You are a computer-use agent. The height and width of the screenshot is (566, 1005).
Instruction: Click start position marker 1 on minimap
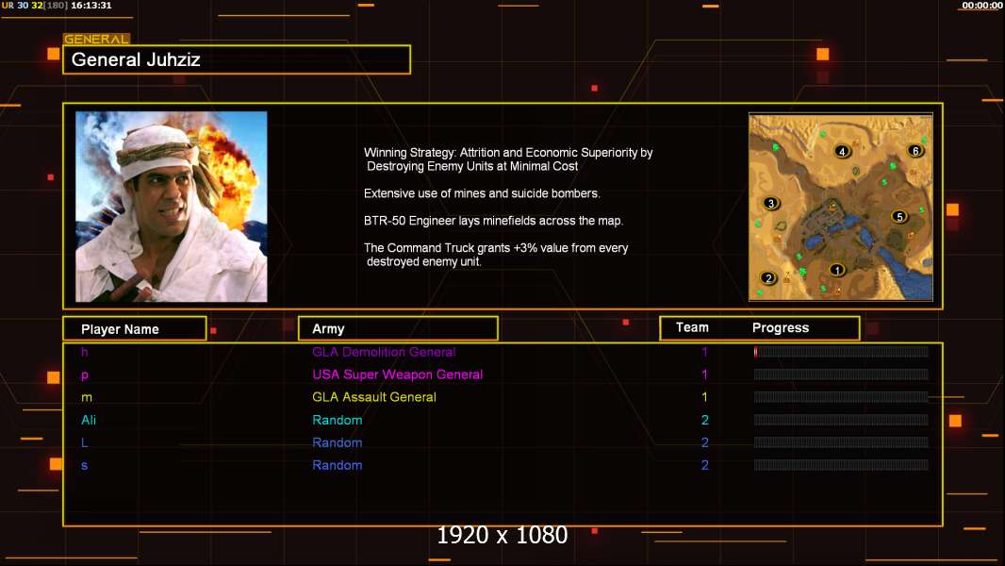tap(836, 270)
